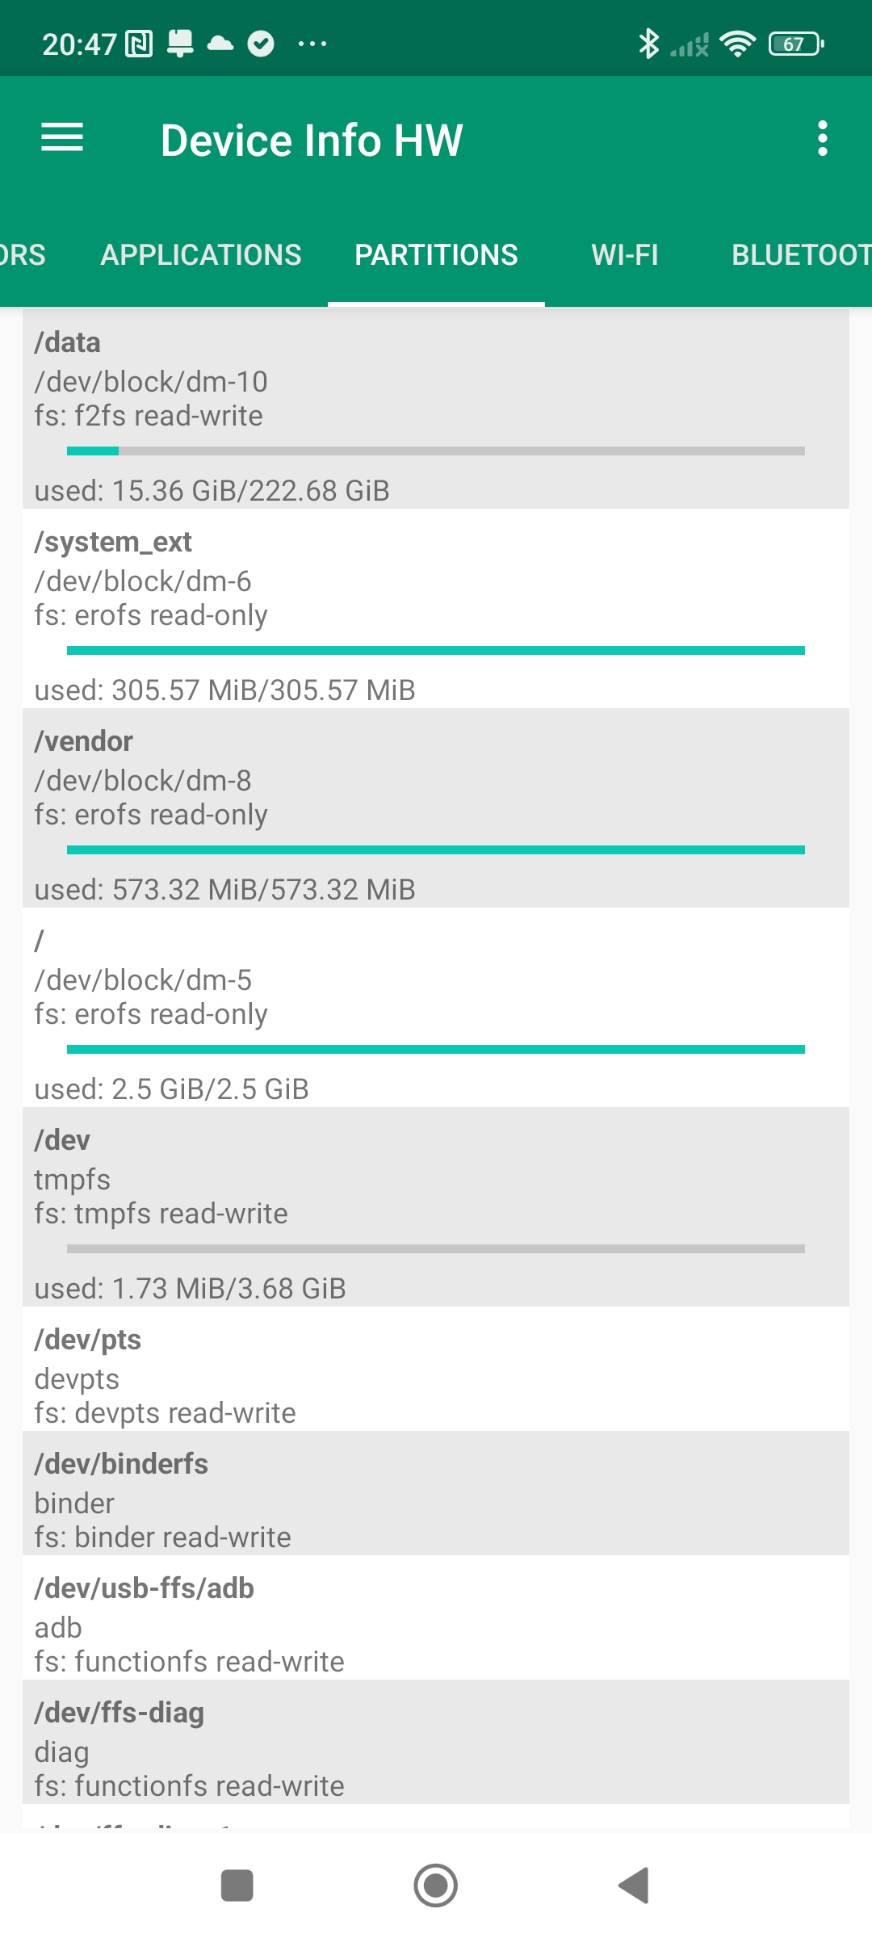Open the three-dot overflow menu

click(822, 139)
